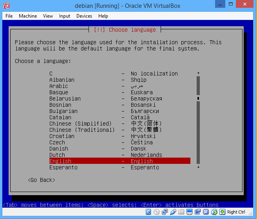Maximize the VirtualBox window
This screenshot has width=257, height=219.
click(x=231, y=4)
